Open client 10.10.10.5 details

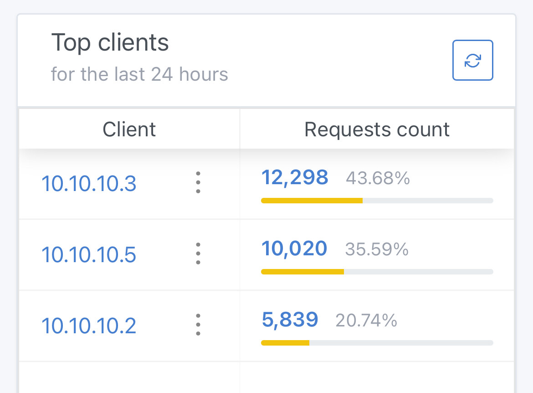coord(89,255)
